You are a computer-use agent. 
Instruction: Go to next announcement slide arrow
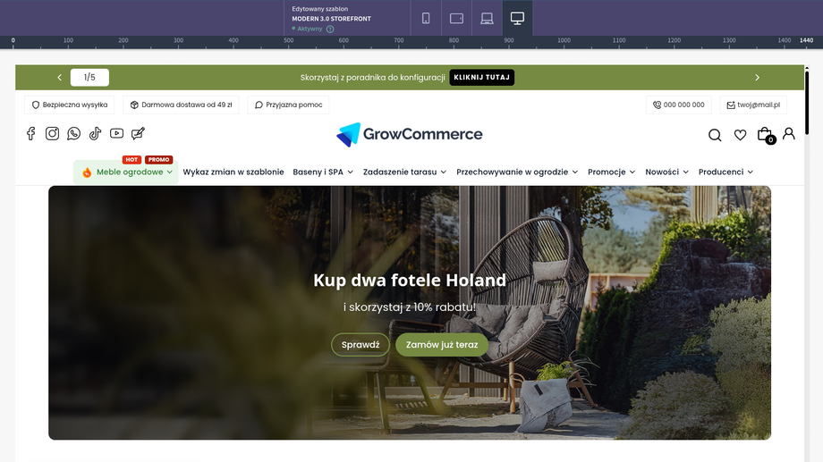point(757,78)
